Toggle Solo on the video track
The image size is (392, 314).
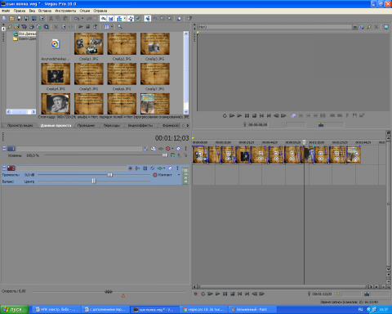click(x=185, y=149)
